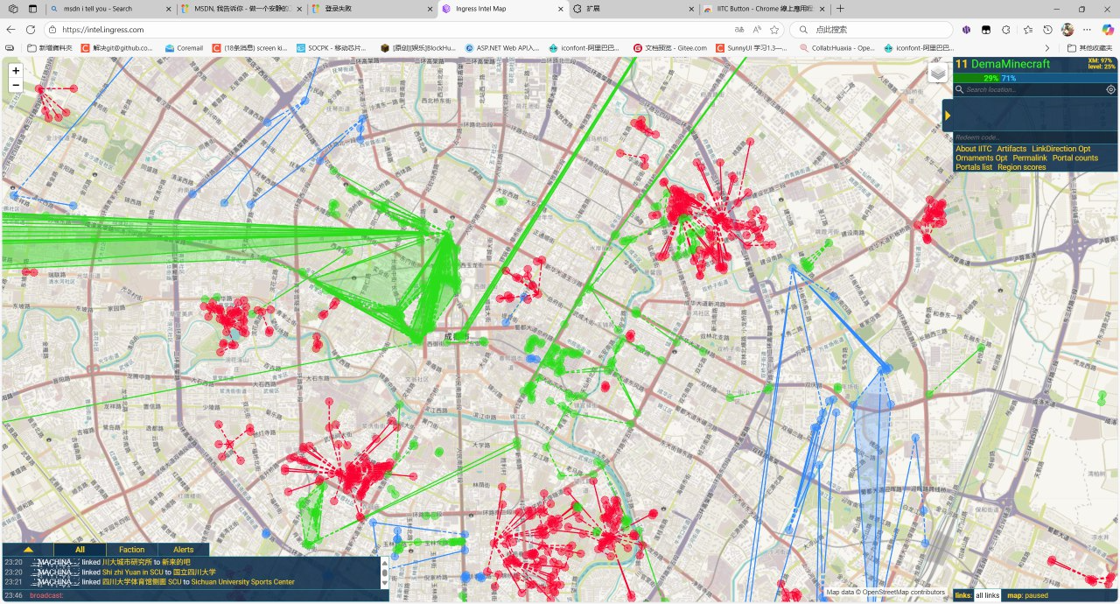Click the Permalink link
The image size is (1120, 604).
tap(1030, 158)
